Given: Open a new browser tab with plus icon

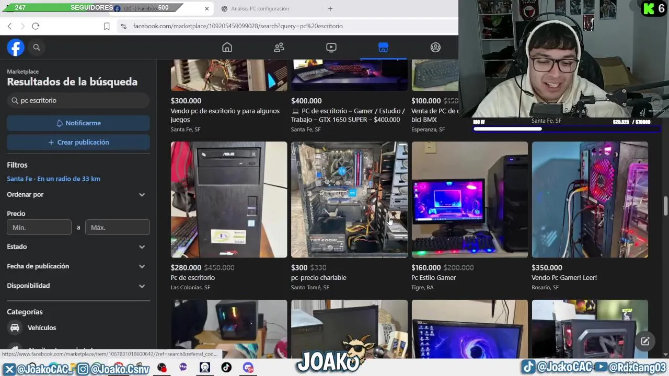Looking at the screenshot, I should tap(330, 8).
